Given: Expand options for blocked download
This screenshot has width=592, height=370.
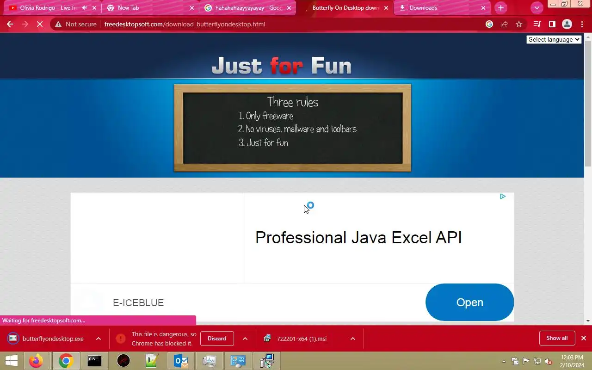Looking at the screenshot, I should tap(245, 339).
